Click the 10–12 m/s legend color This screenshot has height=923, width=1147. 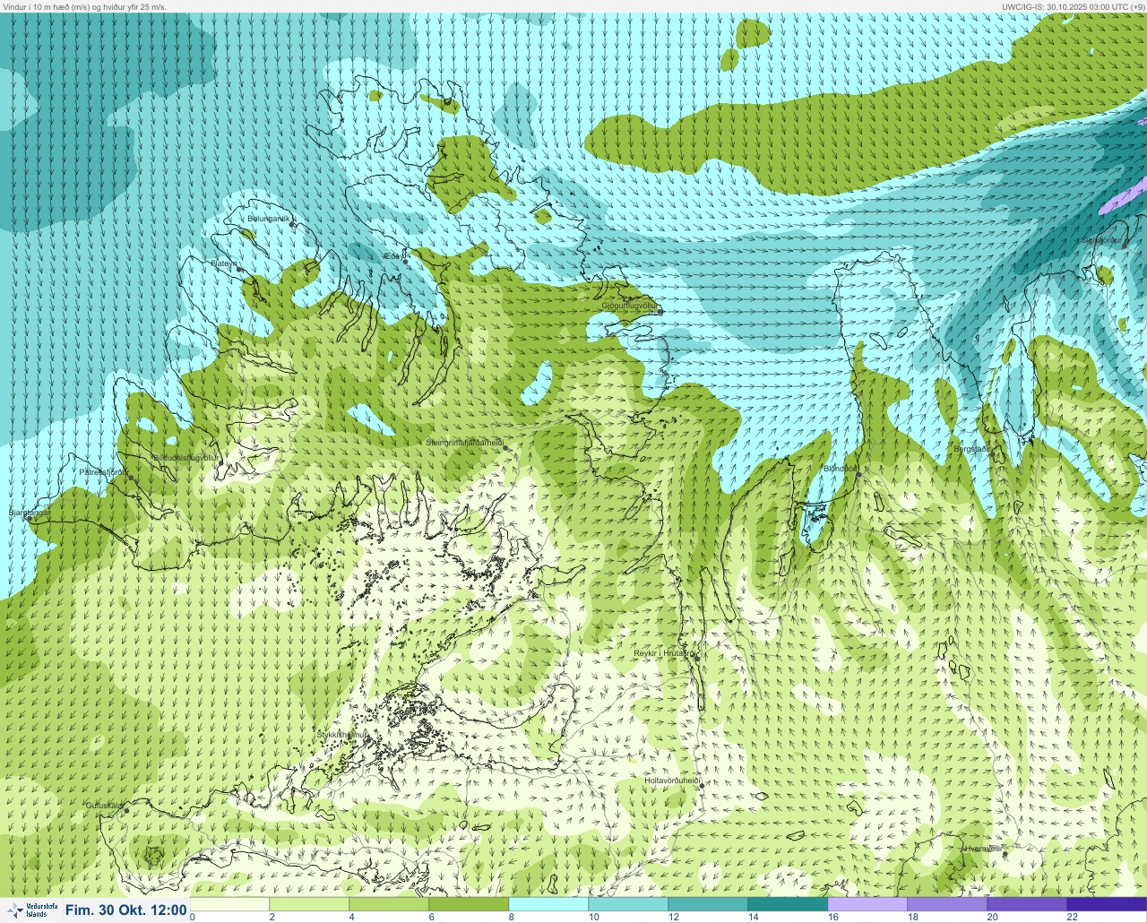click(x=628, y=904)
